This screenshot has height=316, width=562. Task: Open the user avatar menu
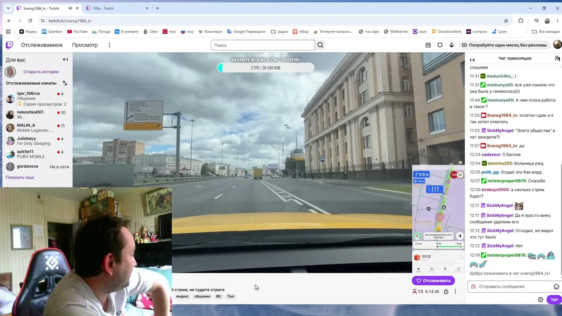(x=557, y=45)
